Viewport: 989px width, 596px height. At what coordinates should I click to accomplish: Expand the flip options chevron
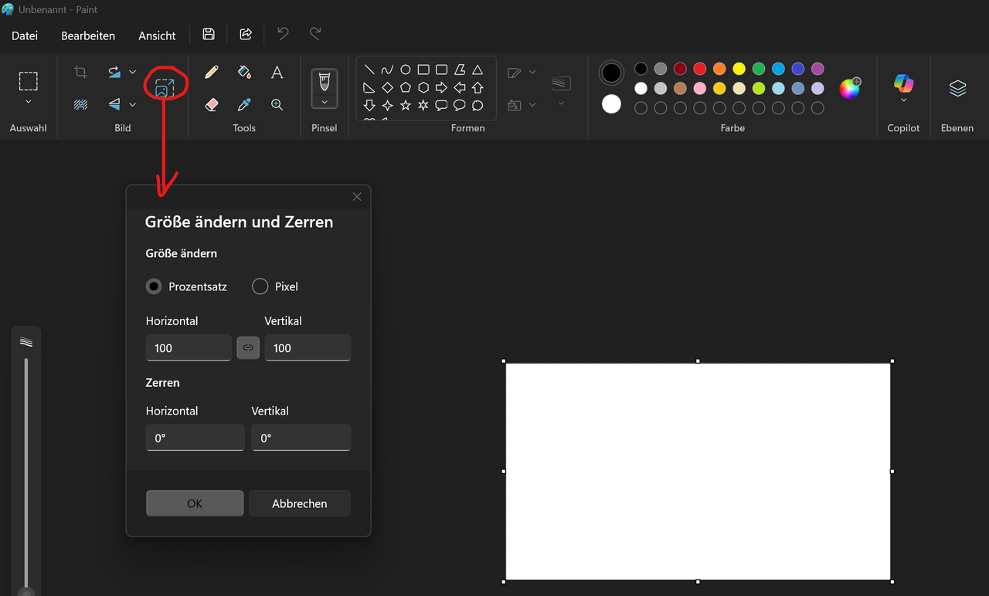(133, 104)
